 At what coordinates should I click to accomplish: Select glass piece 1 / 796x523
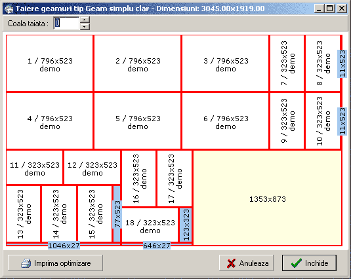(49, 64)
